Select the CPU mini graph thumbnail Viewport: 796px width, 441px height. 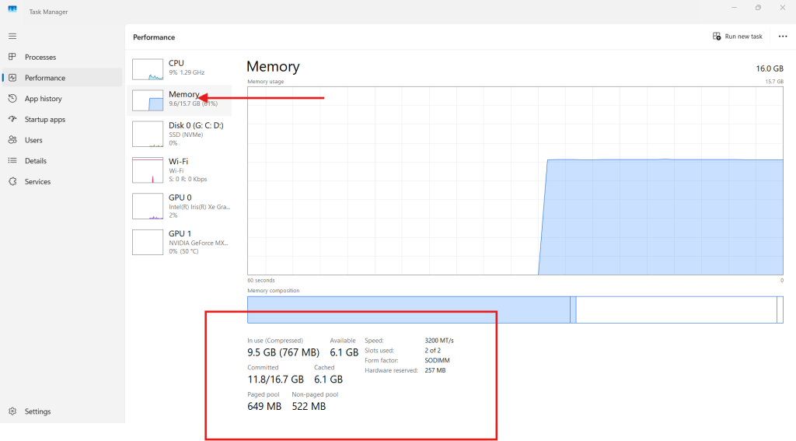pos(148,69)
